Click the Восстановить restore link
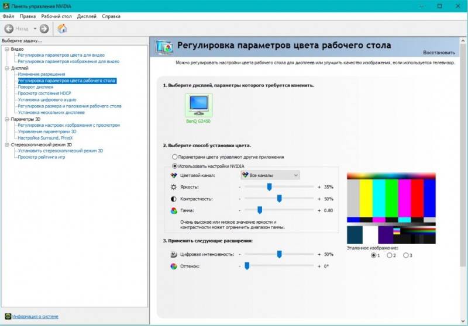Viewport: 468px width, 326px height. coord(439,53)
